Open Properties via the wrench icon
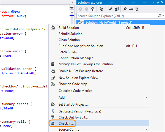165x132 pixels. click(125, 9)
